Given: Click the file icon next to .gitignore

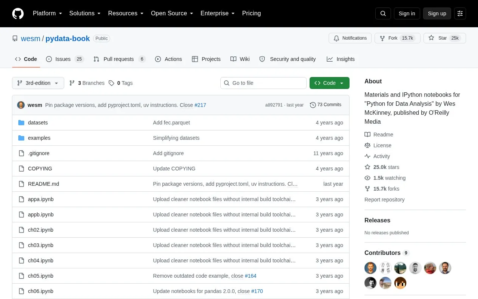Looking at the screenshot, I should click(21, 153).
